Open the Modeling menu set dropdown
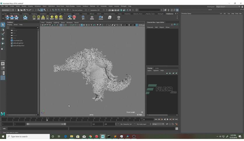Image resolution: width=244 pixels, height=141 pixels. [8, 10]
